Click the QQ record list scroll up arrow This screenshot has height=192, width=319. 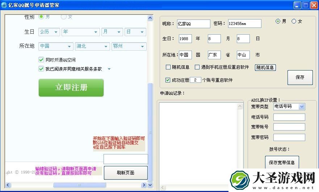point(240,106)
